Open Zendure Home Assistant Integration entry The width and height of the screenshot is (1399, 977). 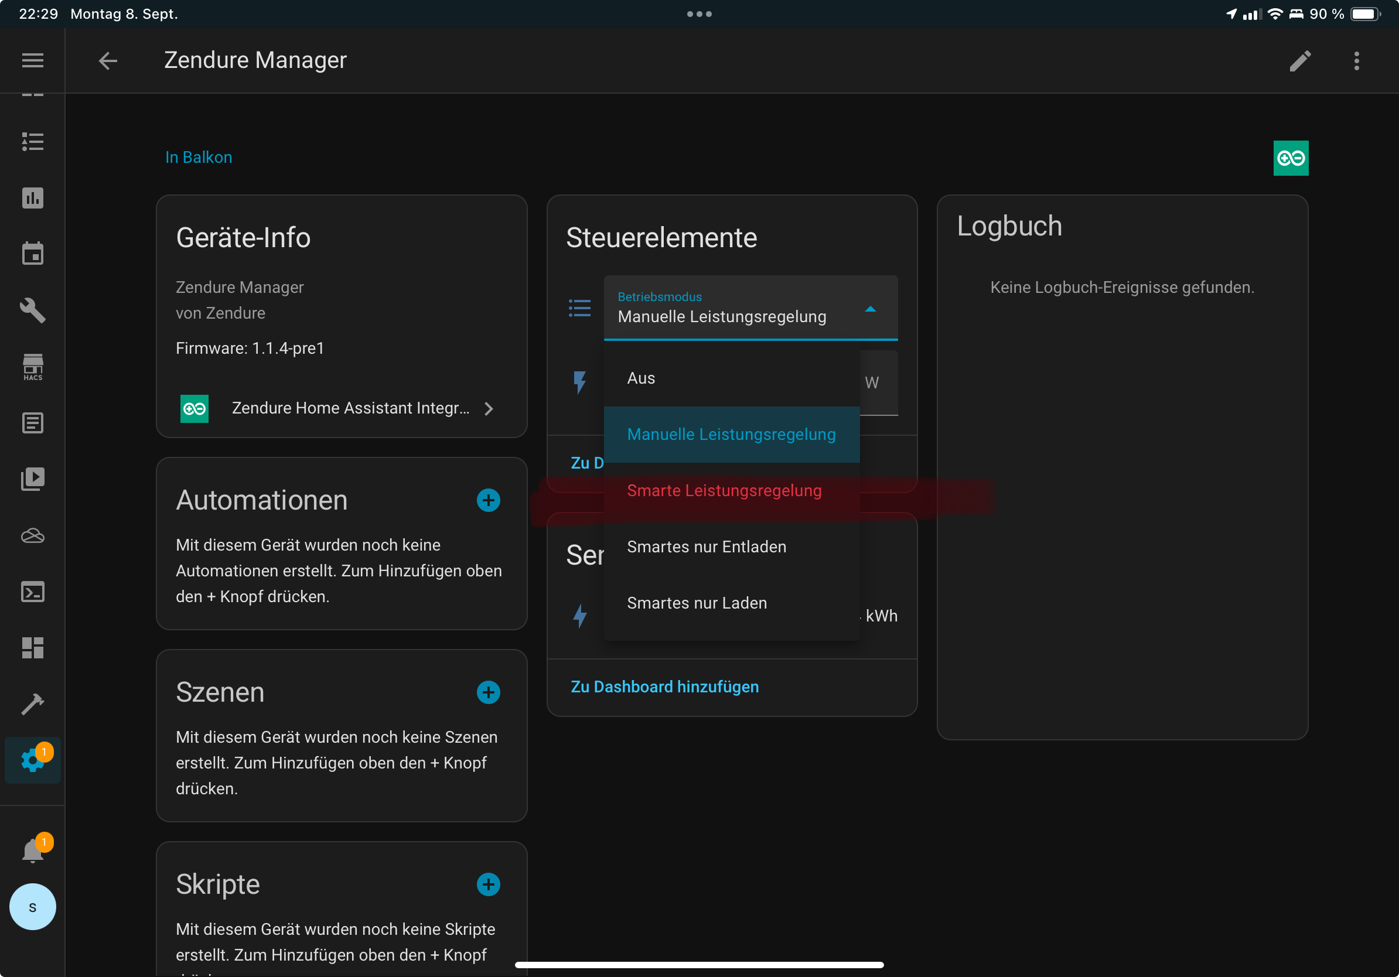[341, 408]
